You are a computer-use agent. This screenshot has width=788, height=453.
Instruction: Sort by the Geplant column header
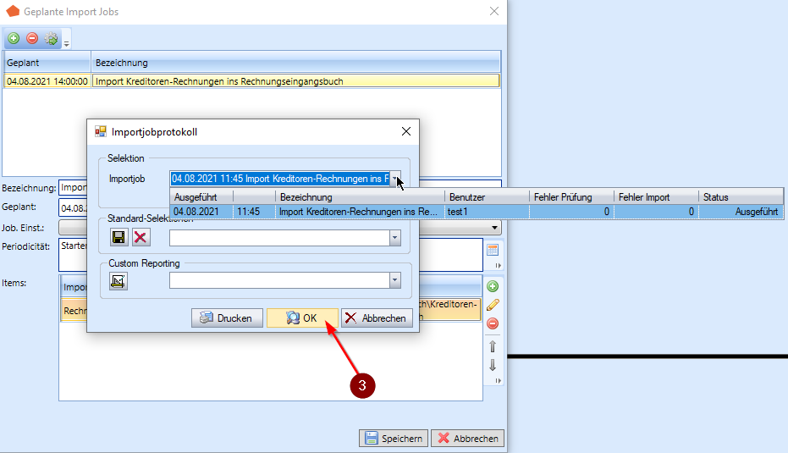point(47,63)
